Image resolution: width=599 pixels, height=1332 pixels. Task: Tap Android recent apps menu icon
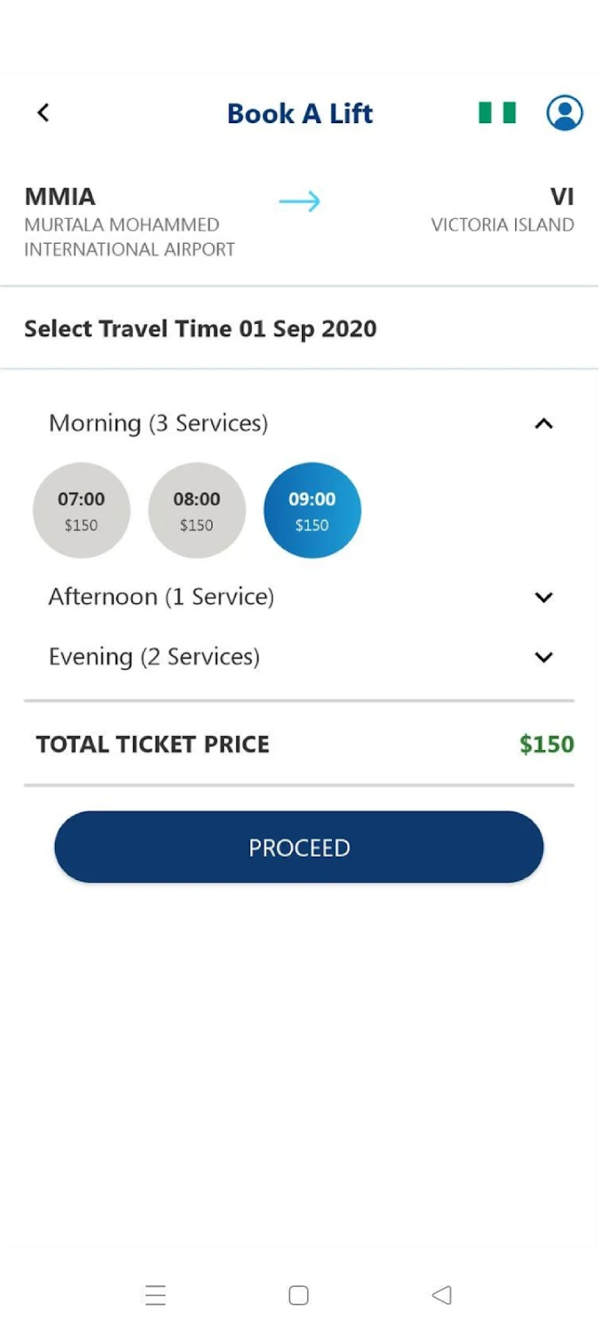(x=156, y=1295)
